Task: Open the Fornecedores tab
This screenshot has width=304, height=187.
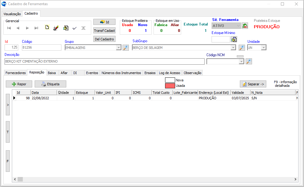Action: click(x=16, y=73)
